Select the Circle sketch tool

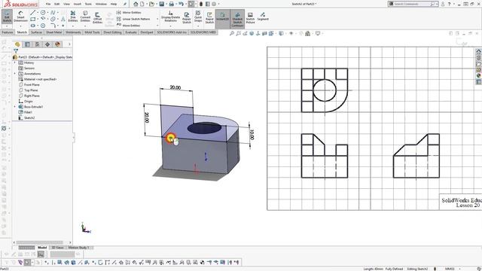coord(43,13)
